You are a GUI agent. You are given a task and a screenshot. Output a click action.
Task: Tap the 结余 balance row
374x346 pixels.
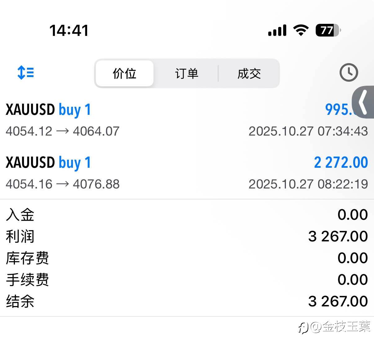pos(187,301)
